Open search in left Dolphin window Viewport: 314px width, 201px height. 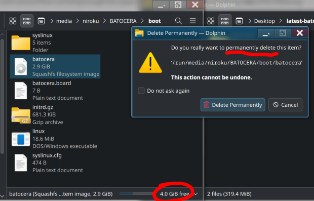(178, 21)
